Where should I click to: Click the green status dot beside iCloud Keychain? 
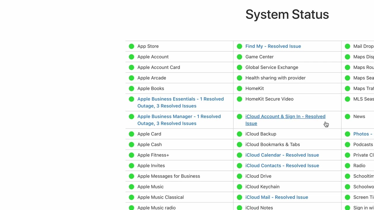pyautogui.click(x=240, y=187)
